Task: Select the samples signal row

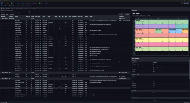Action: (x=65, y=75)
